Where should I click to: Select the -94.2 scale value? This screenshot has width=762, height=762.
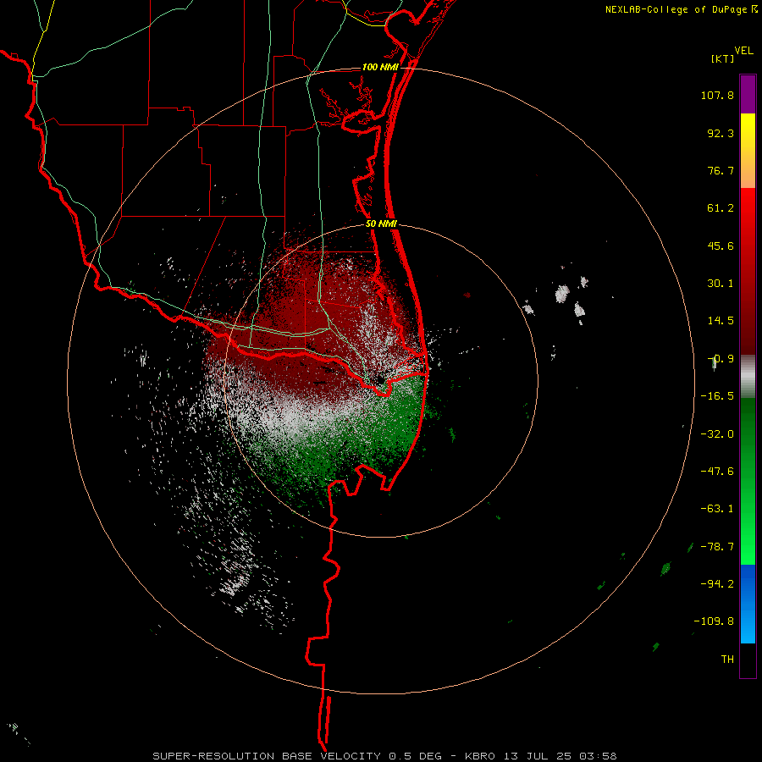(717, 583)
